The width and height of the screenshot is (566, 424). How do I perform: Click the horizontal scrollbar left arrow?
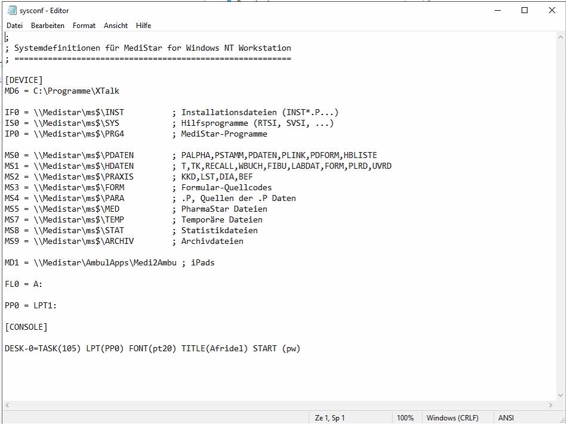click(7, 406)
